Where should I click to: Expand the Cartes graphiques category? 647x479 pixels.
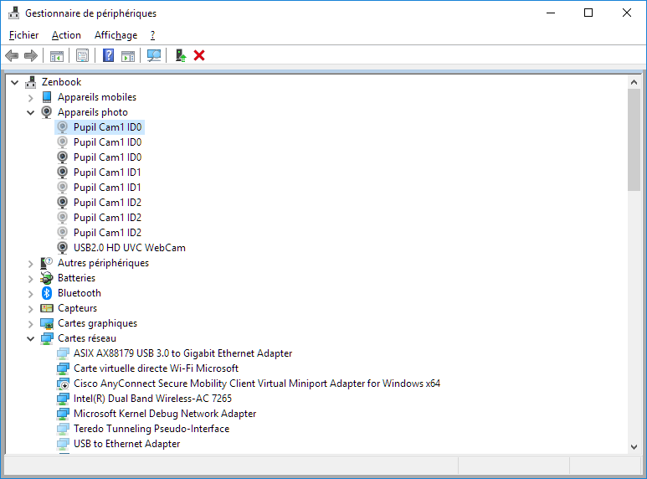click(x=30, y=324)
